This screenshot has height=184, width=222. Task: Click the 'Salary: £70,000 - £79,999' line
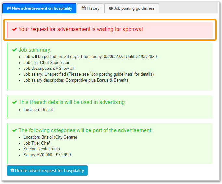47,155
